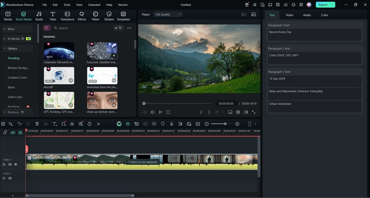The image size is (370, 198).
Task: Open the player volume icon
Action: 246,112
